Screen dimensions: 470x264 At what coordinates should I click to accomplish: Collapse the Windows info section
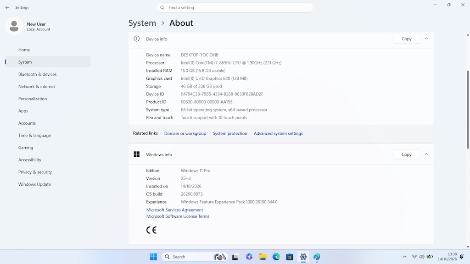426,154
